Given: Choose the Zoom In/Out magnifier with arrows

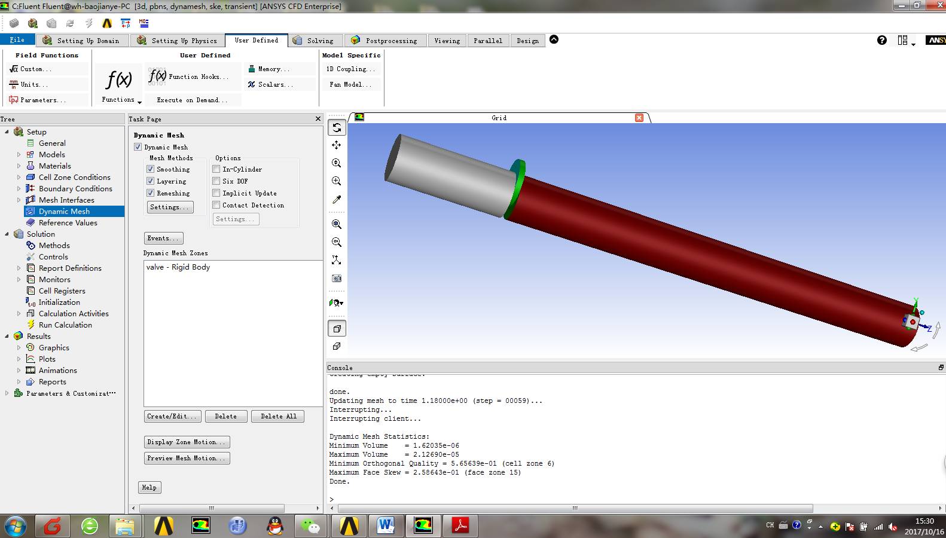Looking at the screenshot, I should 337,163.
